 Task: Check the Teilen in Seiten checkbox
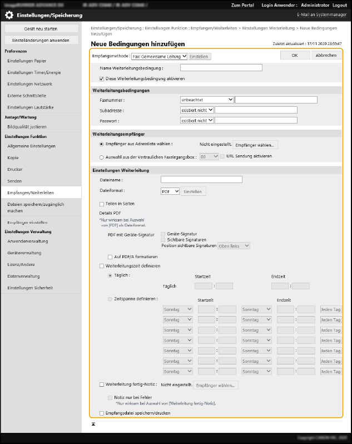[x=101, y=204]
